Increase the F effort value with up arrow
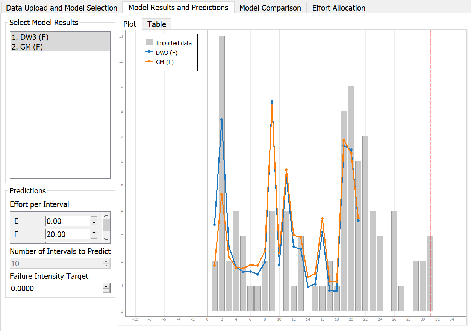The width and height of the screenshot is (471, 331). tap(94, 232)
